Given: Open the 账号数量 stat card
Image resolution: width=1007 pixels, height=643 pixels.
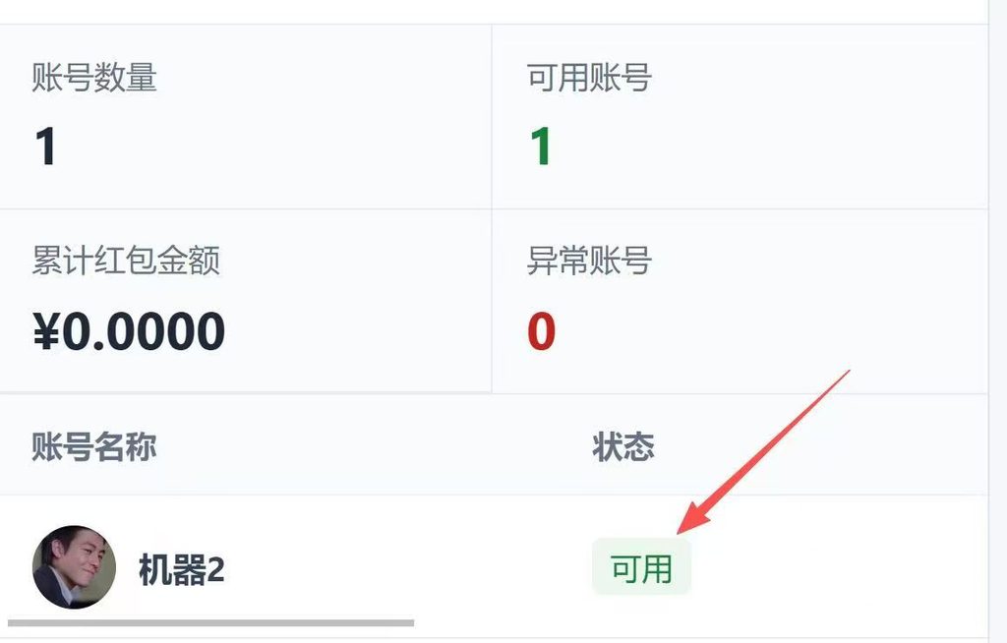Looking at the screenshot, I should [245, 117].
